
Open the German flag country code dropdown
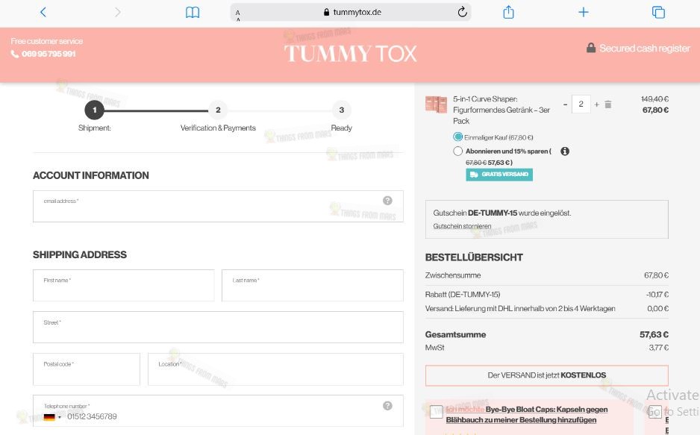pos(52,417)
